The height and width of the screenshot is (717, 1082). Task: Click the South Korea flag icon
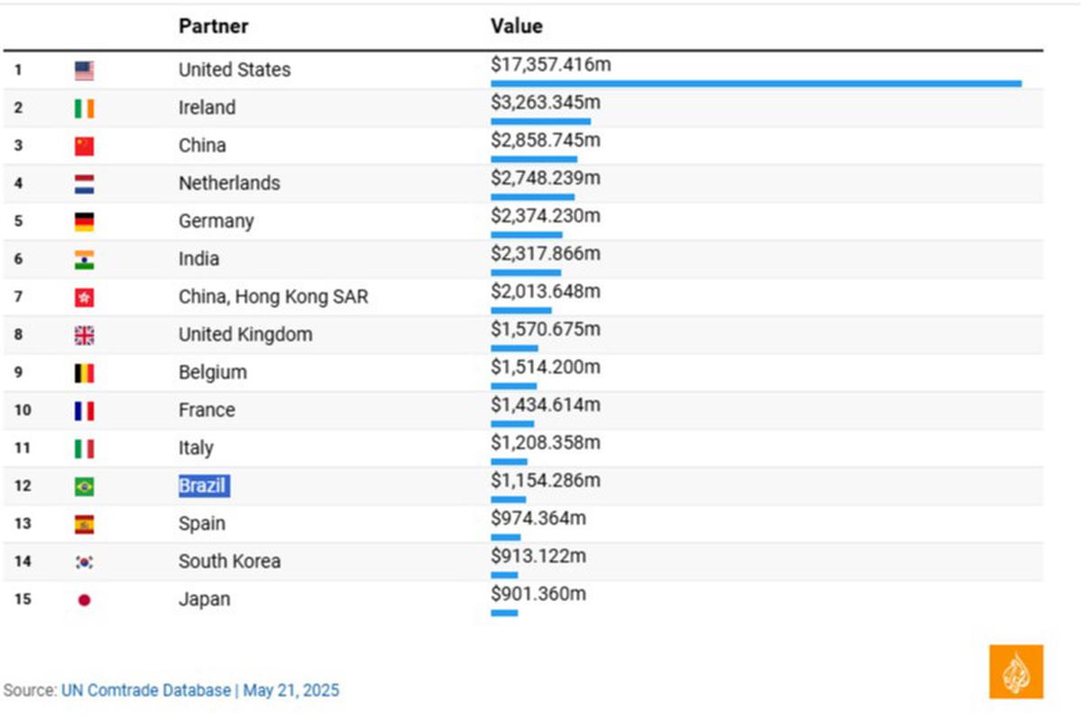(x=84, y=562)
